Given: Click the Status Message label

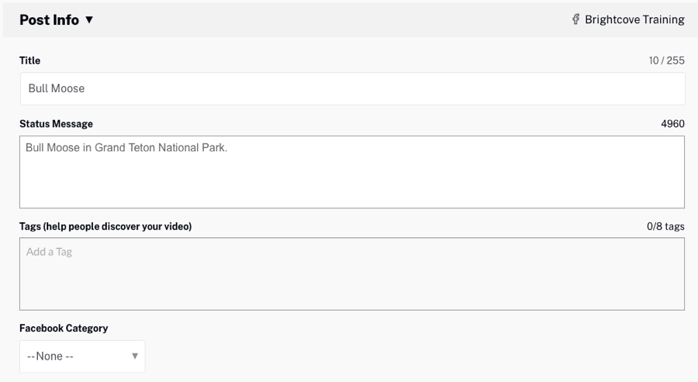Looking at the screenshot, I should click(x=56, y=124).
